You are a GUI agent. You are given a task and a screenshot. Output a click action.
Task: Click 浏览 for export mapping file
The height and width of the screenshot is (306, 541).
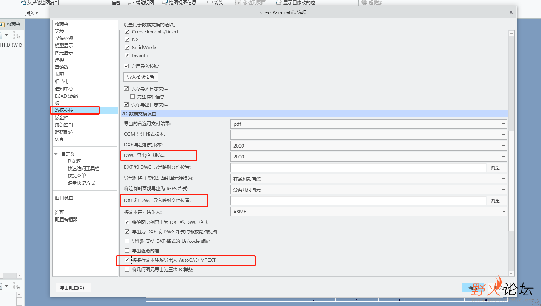coord(497,168)
